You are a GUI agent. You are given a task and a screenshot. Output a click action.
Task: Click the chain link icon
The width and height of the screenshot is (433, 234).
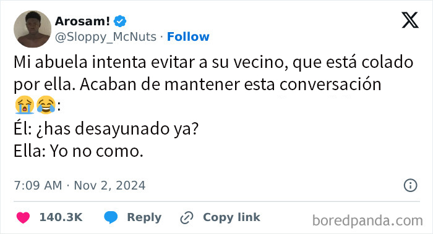point(187,218)
